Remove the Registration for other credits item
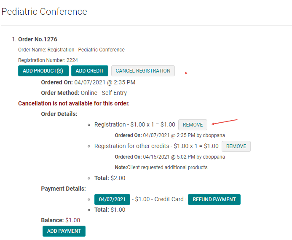This screenshot has height=240, width=292. click(x=236, y=146)
